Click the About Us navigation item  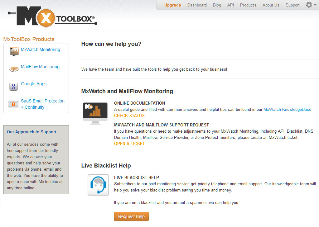click(x=271, y=5)
